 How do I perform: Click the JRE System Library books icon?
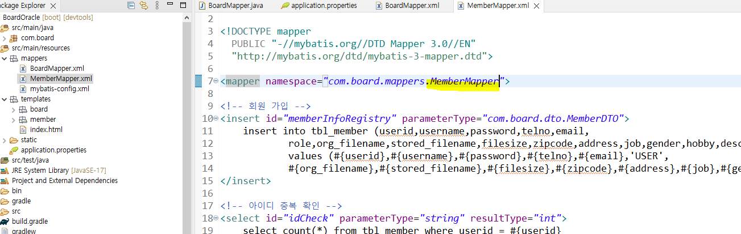[x=5, y=171]
